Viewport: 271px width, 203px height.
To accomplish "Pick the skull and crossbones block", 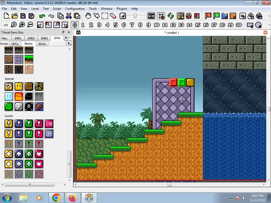I will [x=29, y=106].
